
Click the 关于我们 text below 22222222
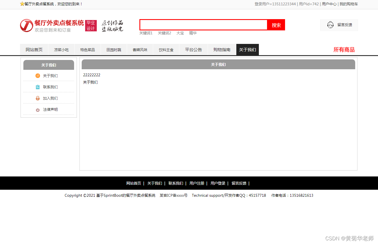(x=90, y=82)
